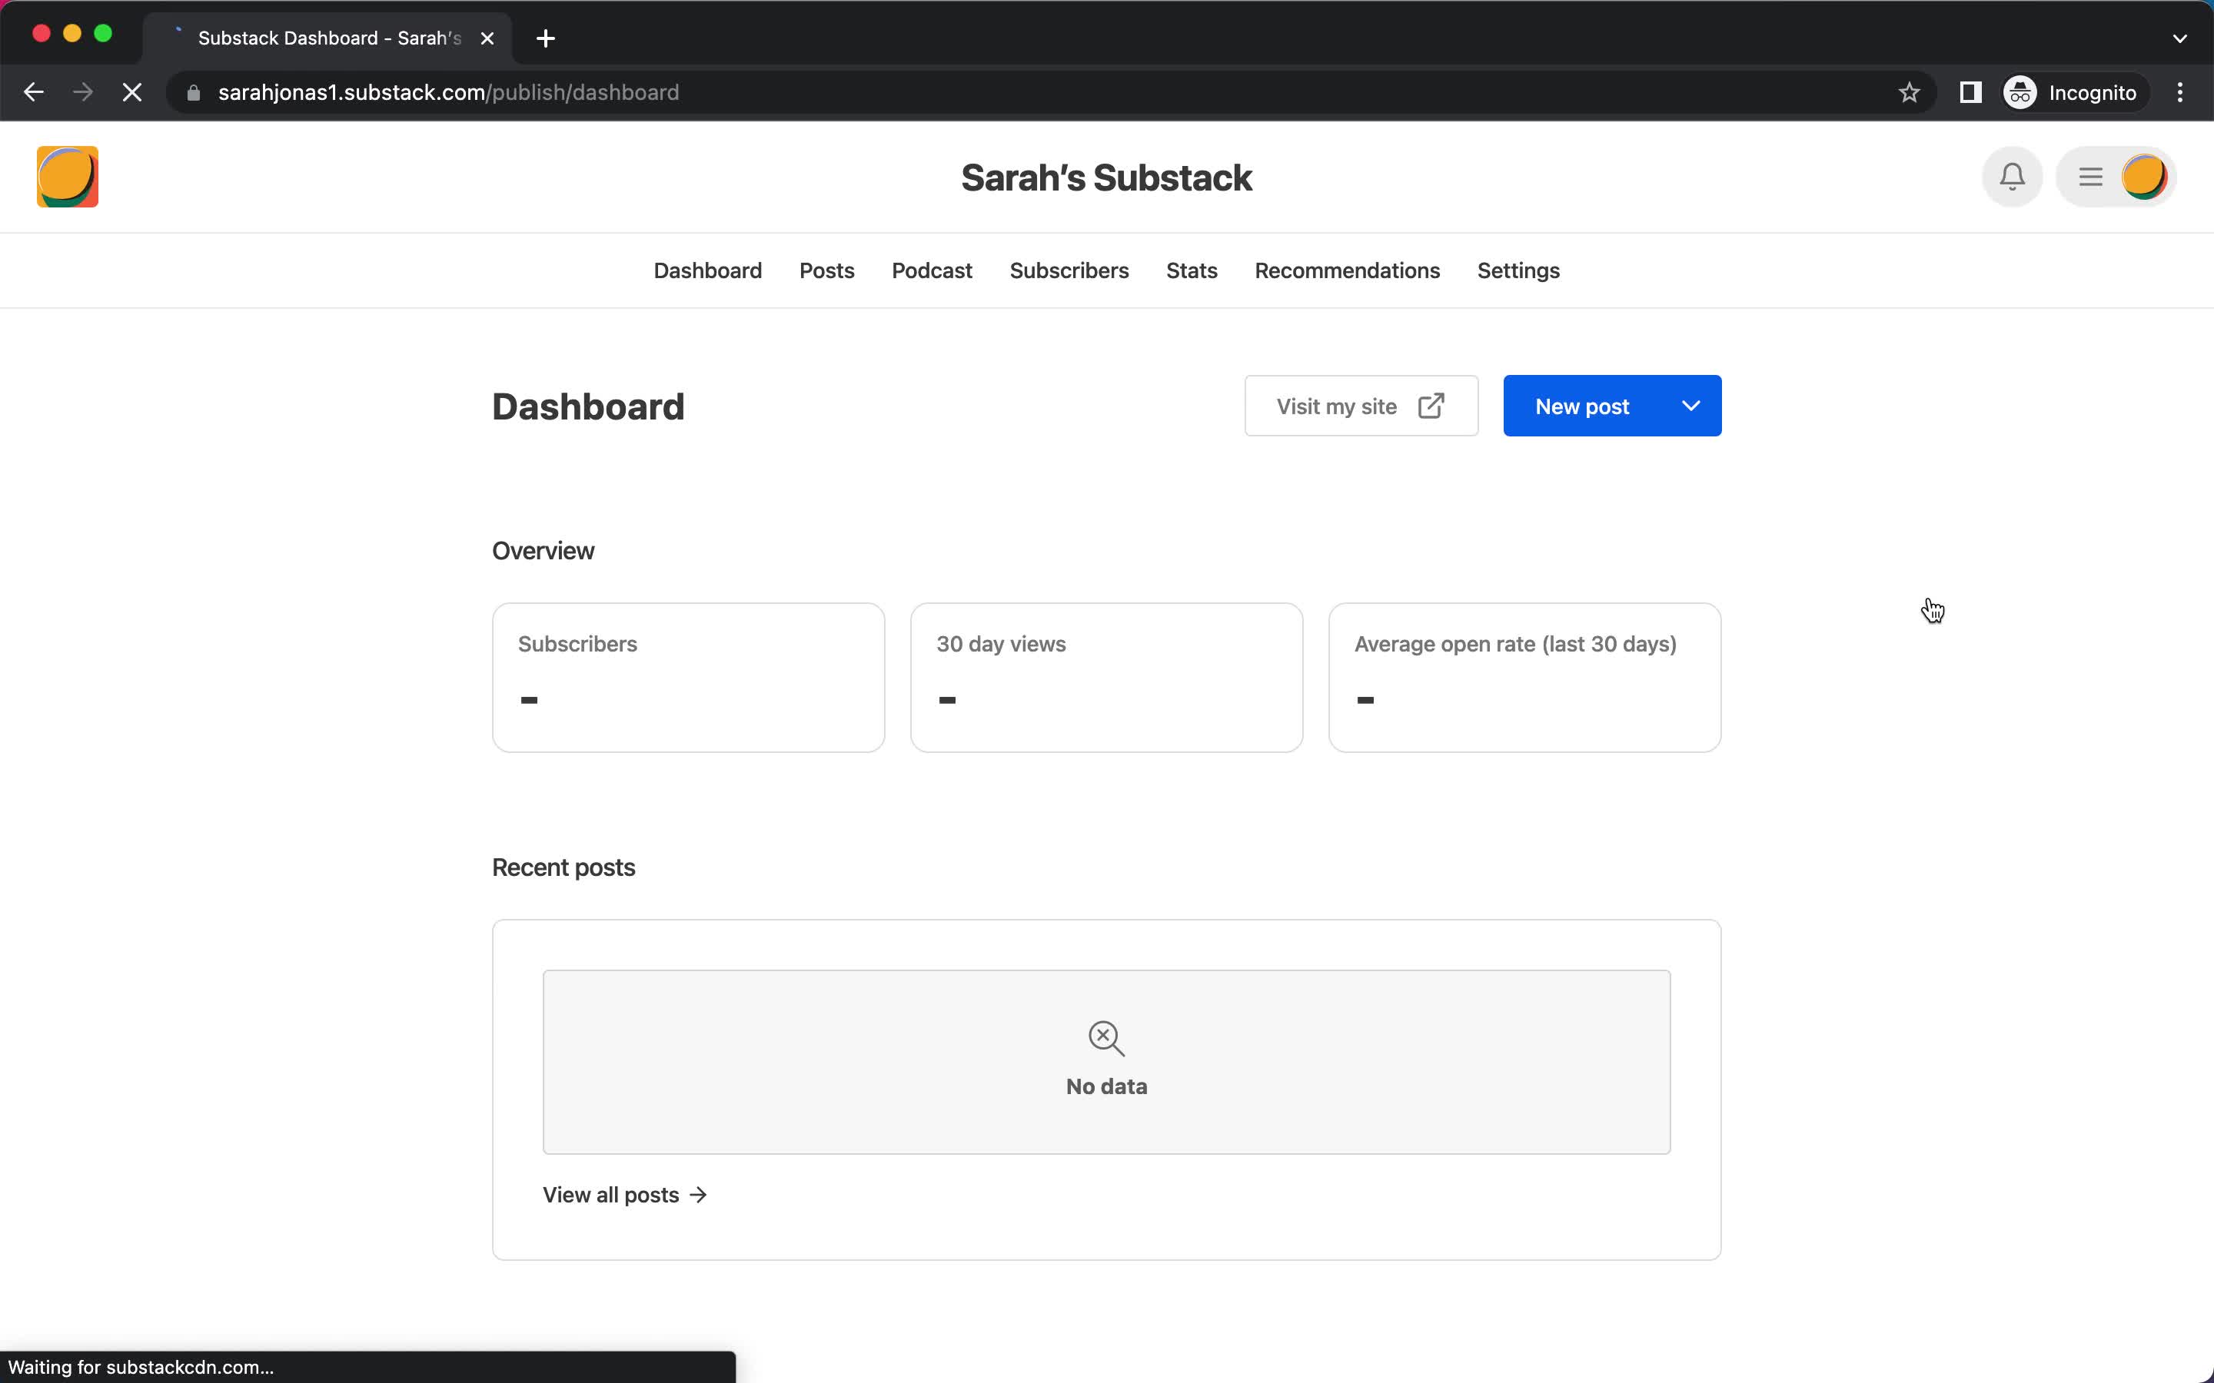The width and height of the screenshot is (2214, 1383).
Task: Open the notifications bell
Action: point(2012,177)
